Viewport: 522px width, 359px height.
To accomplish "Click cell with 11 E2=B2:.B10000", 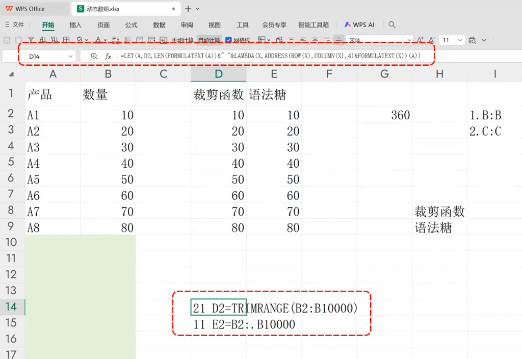I will tap(219, 324).
